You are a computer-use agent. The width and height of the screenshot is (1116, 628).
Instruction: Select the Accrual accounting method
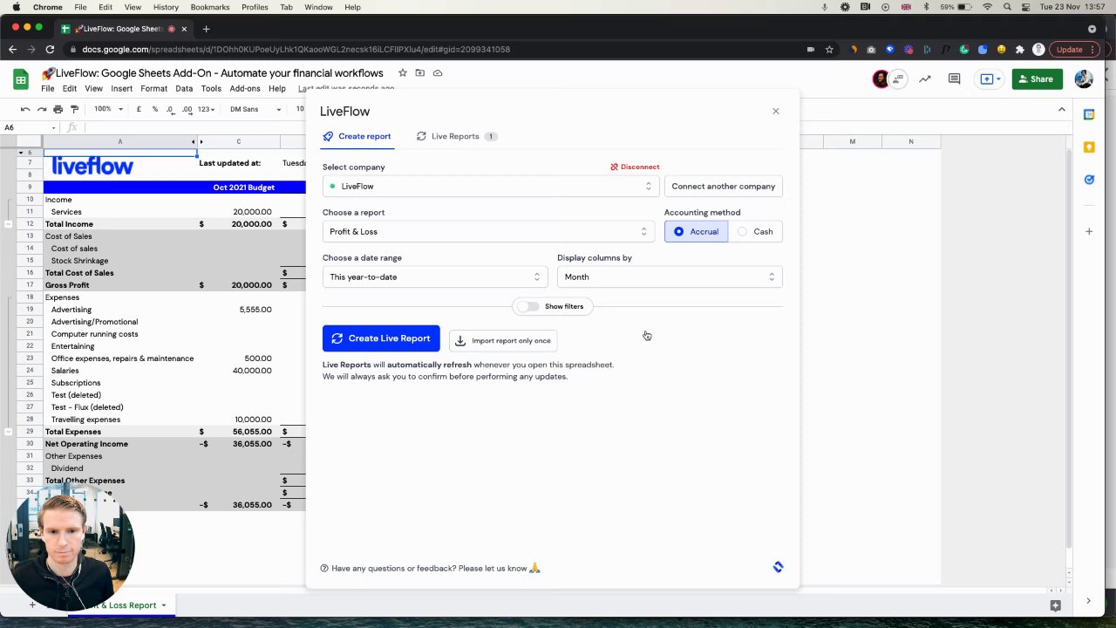coord(696,231)
